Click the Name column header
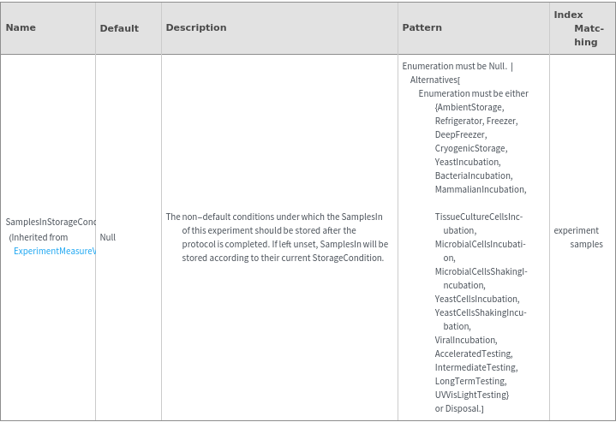 21,27
